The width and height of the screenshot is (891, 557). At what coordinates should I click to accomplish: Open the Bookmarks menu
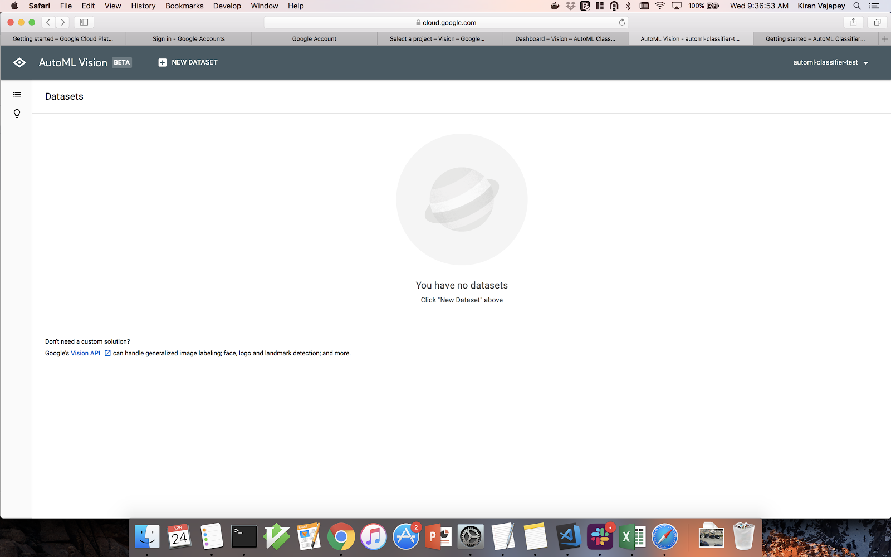[x=184, y=6]
